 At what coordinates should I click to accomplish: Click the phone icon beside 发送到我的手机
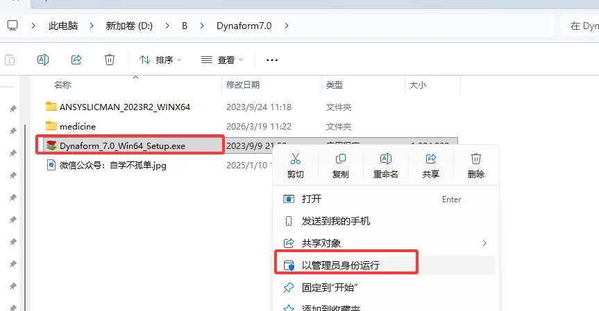[289, 221]
